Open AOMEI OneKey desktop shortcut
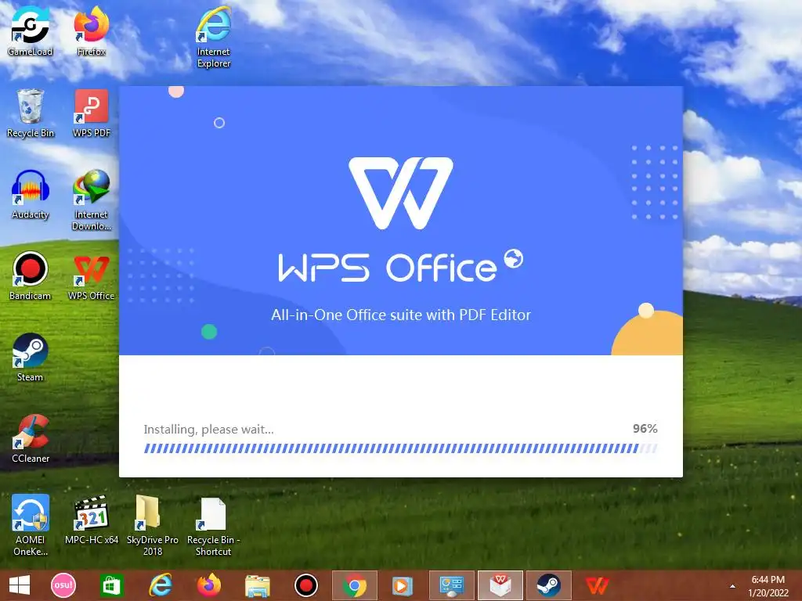 tap(31, 525)
